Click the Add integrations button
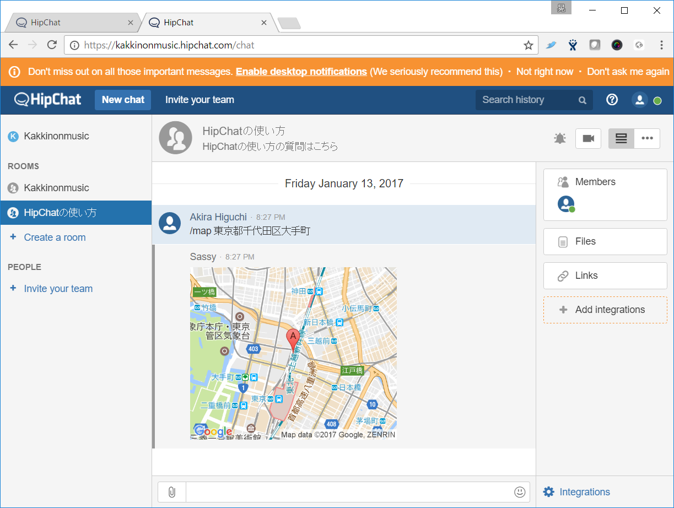 605,310
